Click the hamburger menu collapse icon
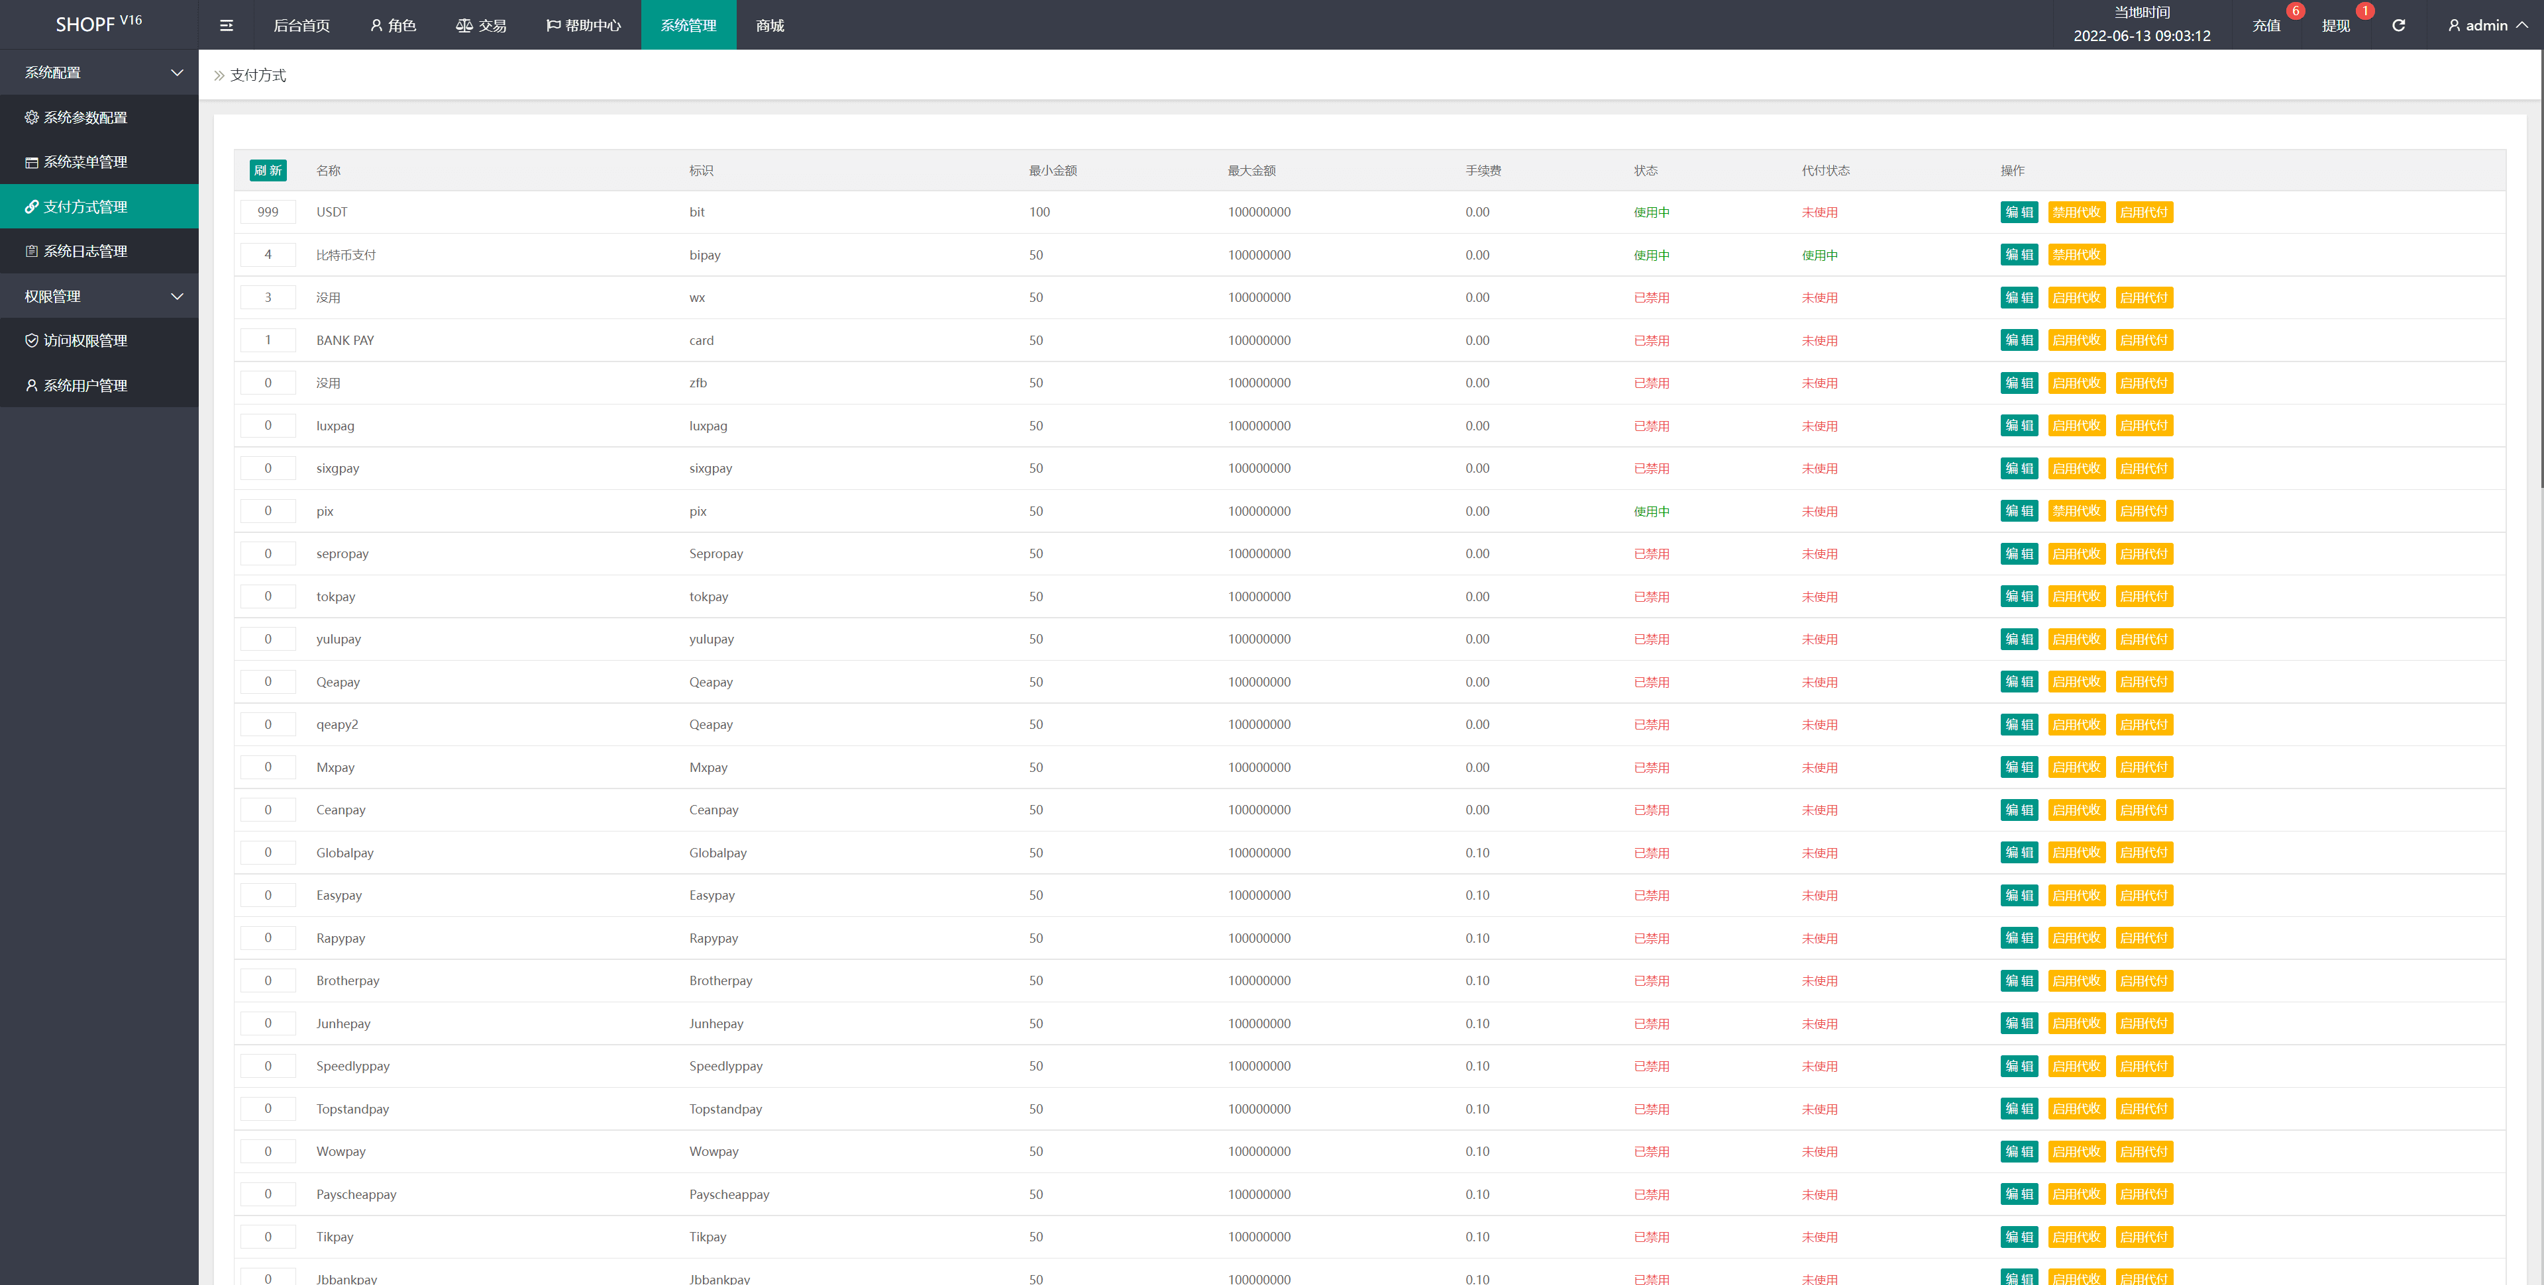This screenshot has width=2544, height=1285. tap(226, 26)
